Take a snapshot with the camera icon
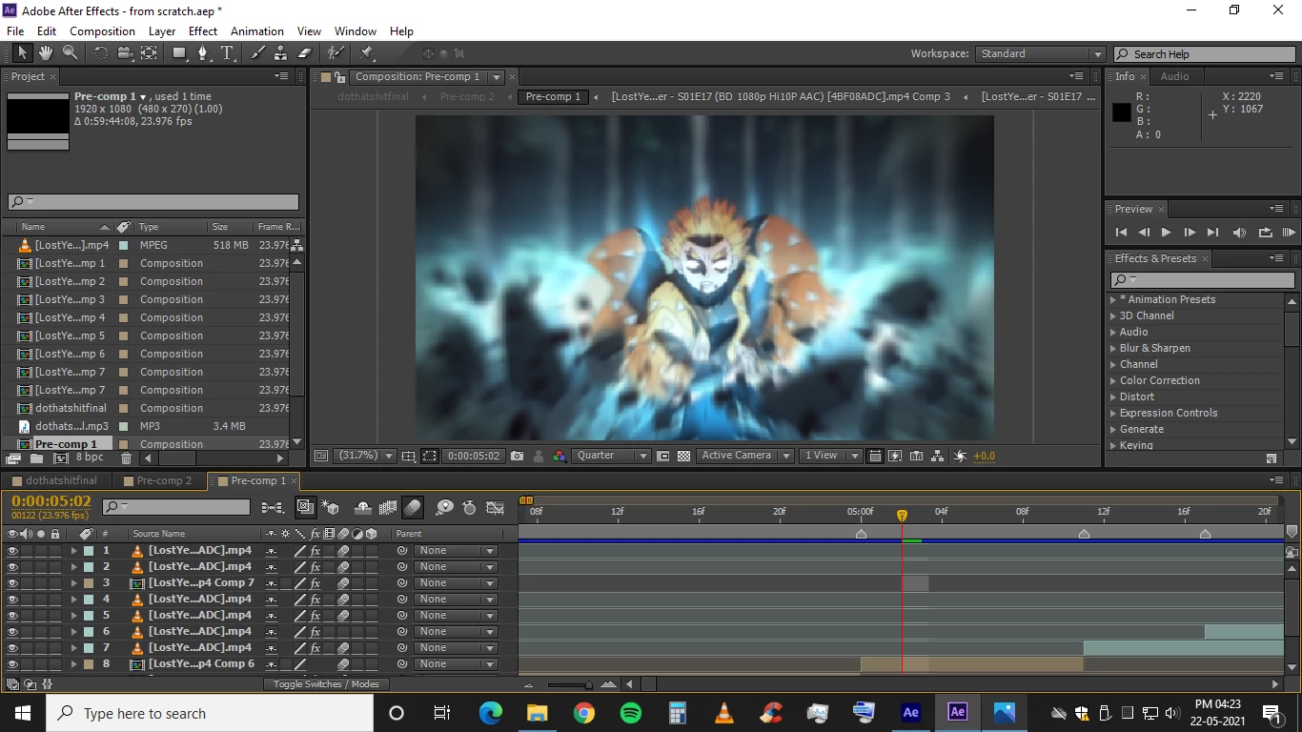1302x732 pixels. (x=517, y=456)
